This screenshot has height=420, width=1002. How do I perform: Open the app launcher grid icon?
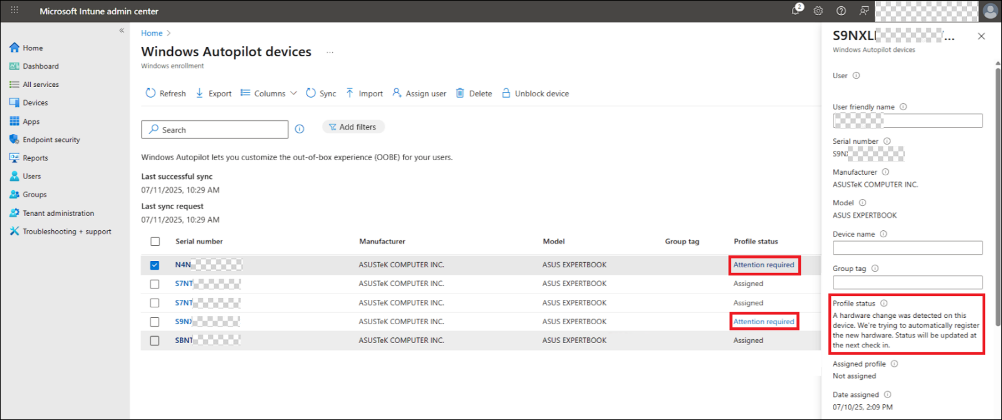pos(14,11)
